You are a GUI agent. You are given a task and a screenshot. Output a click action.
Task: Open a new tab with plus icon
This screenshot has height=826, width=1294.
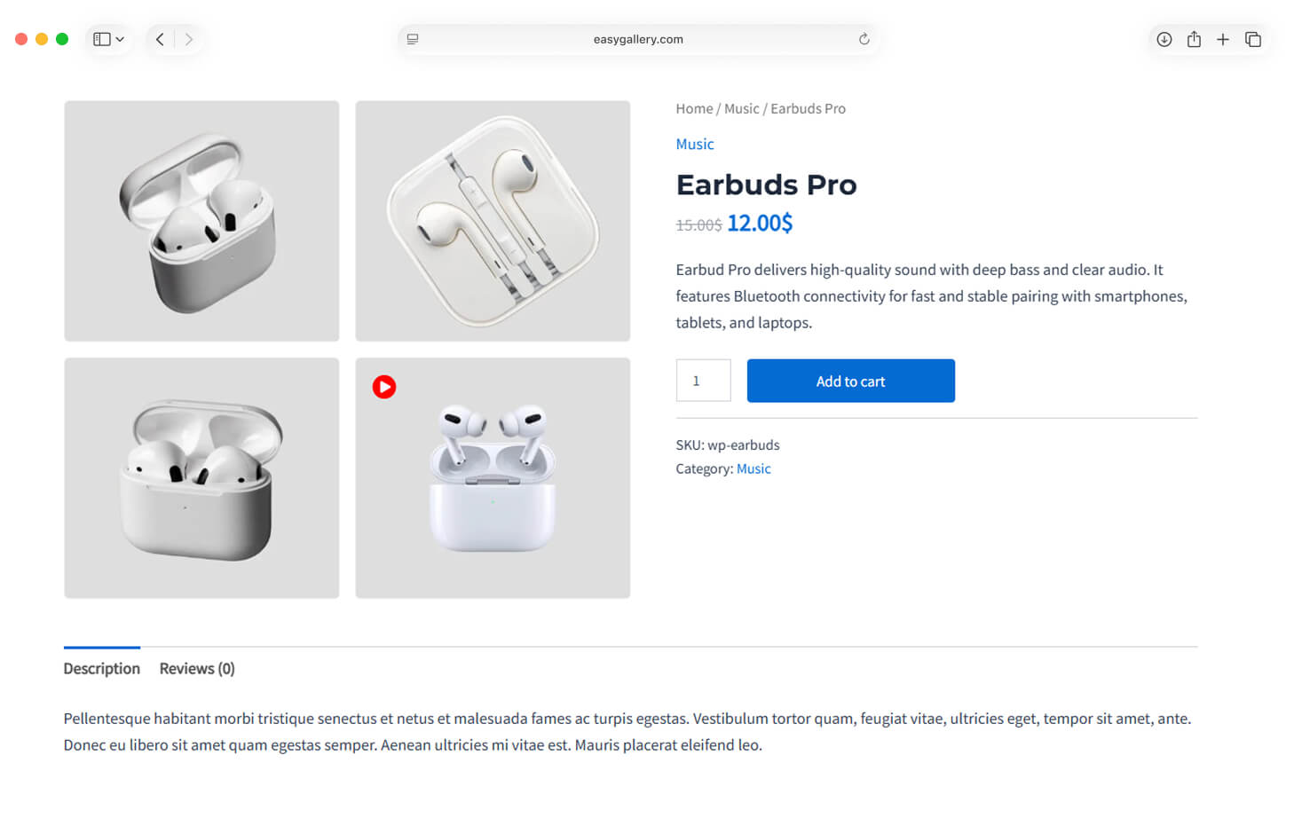[1223, 39]
